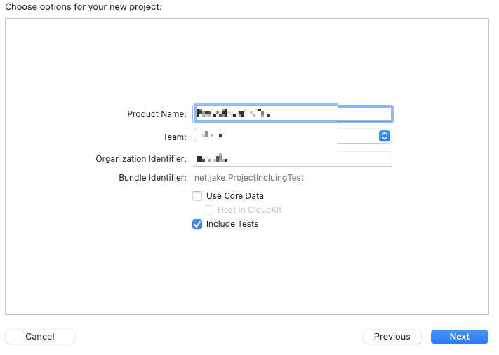Click the "Bundle Identifier:" label
The height and width of the screenshot is (355, 499).
[x=152, y=178]
